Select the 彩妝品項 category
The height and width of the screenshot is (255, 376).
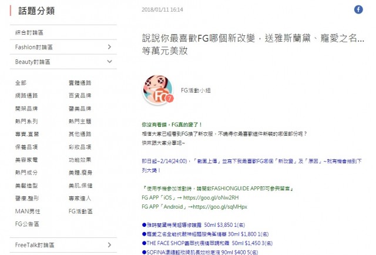tap(79, 146)
